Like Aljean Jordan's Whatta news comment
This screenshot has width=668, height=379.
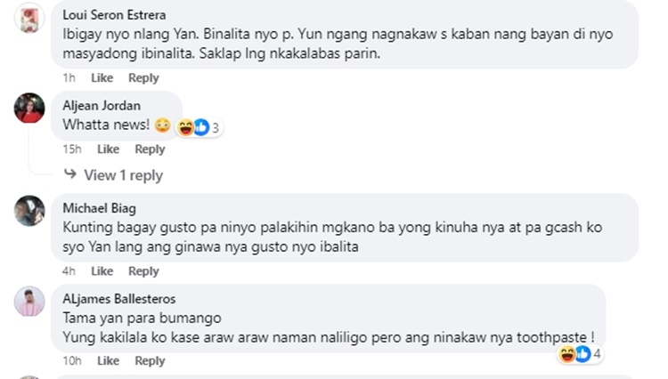point(108,149)
